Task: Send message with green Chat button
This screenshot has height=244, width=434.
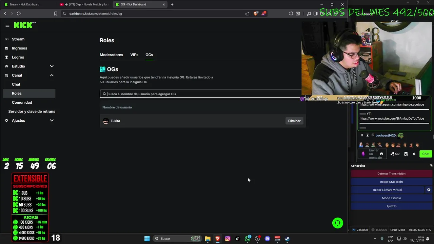Action: (426, 154)
